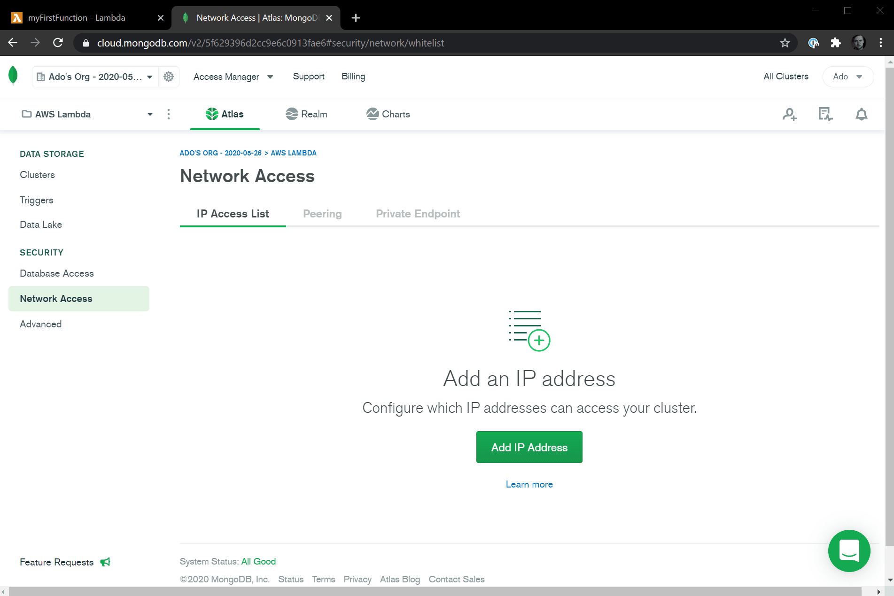Image resolution: width=894 pixels, height=596 pixels.
Task: Click the invite user icon
Action: point(789,114)
